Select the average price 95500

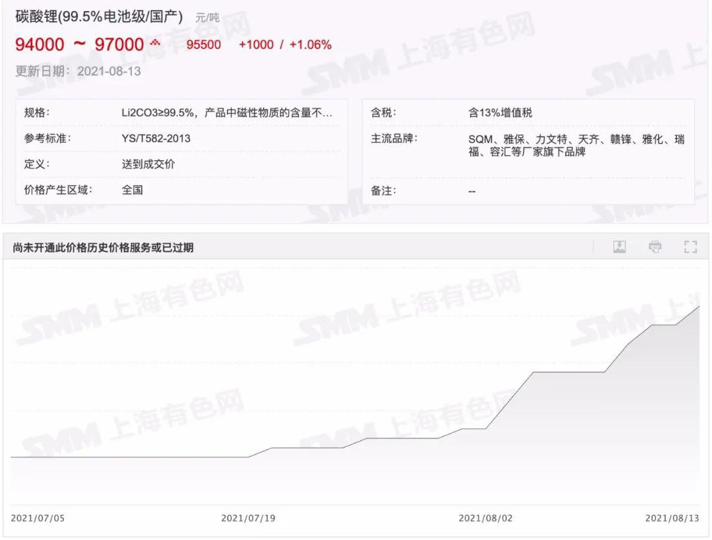click(x=204, y=45)
